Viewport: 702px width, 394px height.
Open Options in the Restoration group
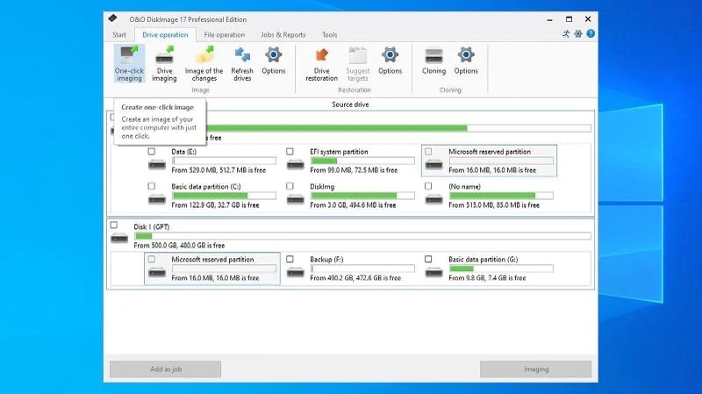[x=390, y=61]
